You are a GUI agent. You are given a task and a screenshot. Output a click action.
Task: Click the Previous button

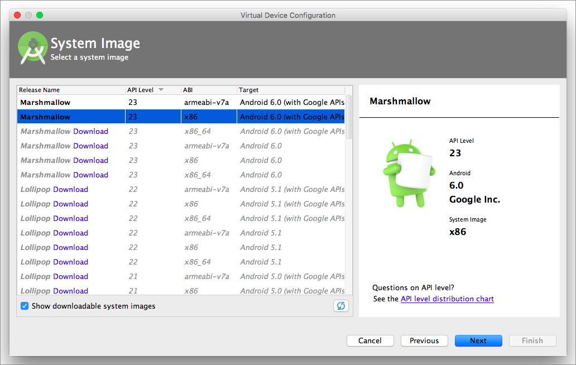(x=424, y=340)
